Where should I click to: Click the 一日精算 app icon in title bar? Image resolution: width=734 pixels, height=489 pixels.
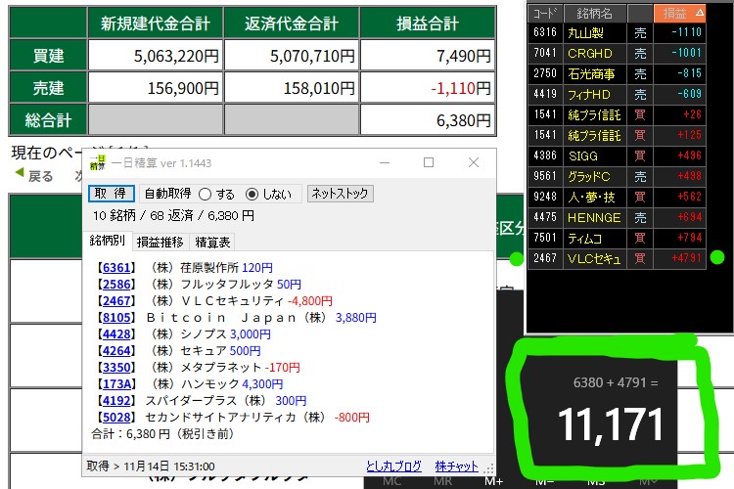(x=97, y=163)
